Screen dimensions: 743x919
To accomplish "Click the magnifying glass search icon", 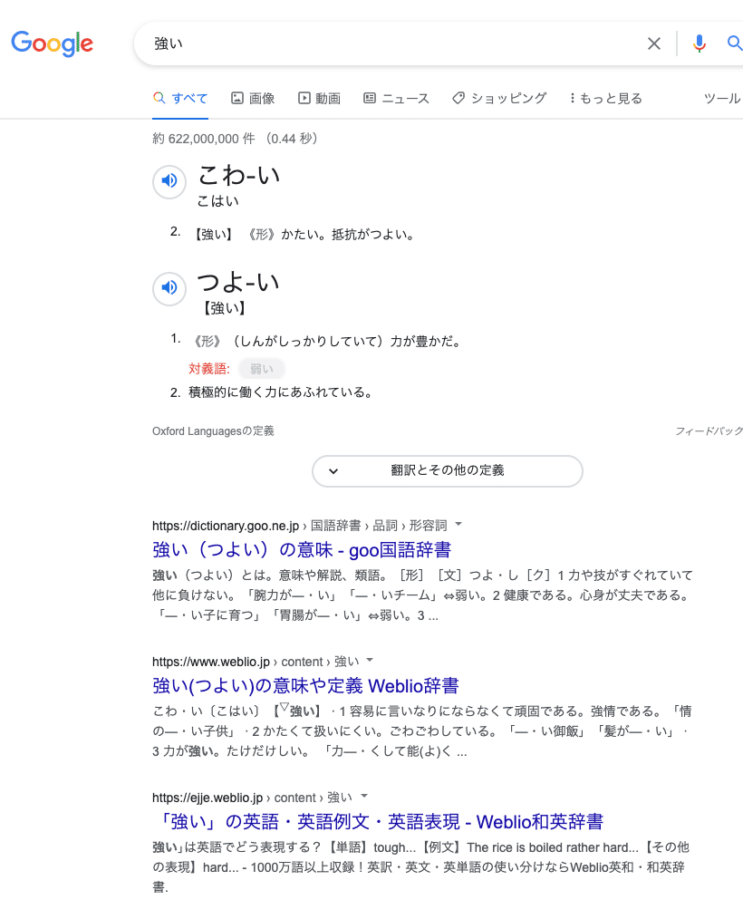I will point(735,44).
